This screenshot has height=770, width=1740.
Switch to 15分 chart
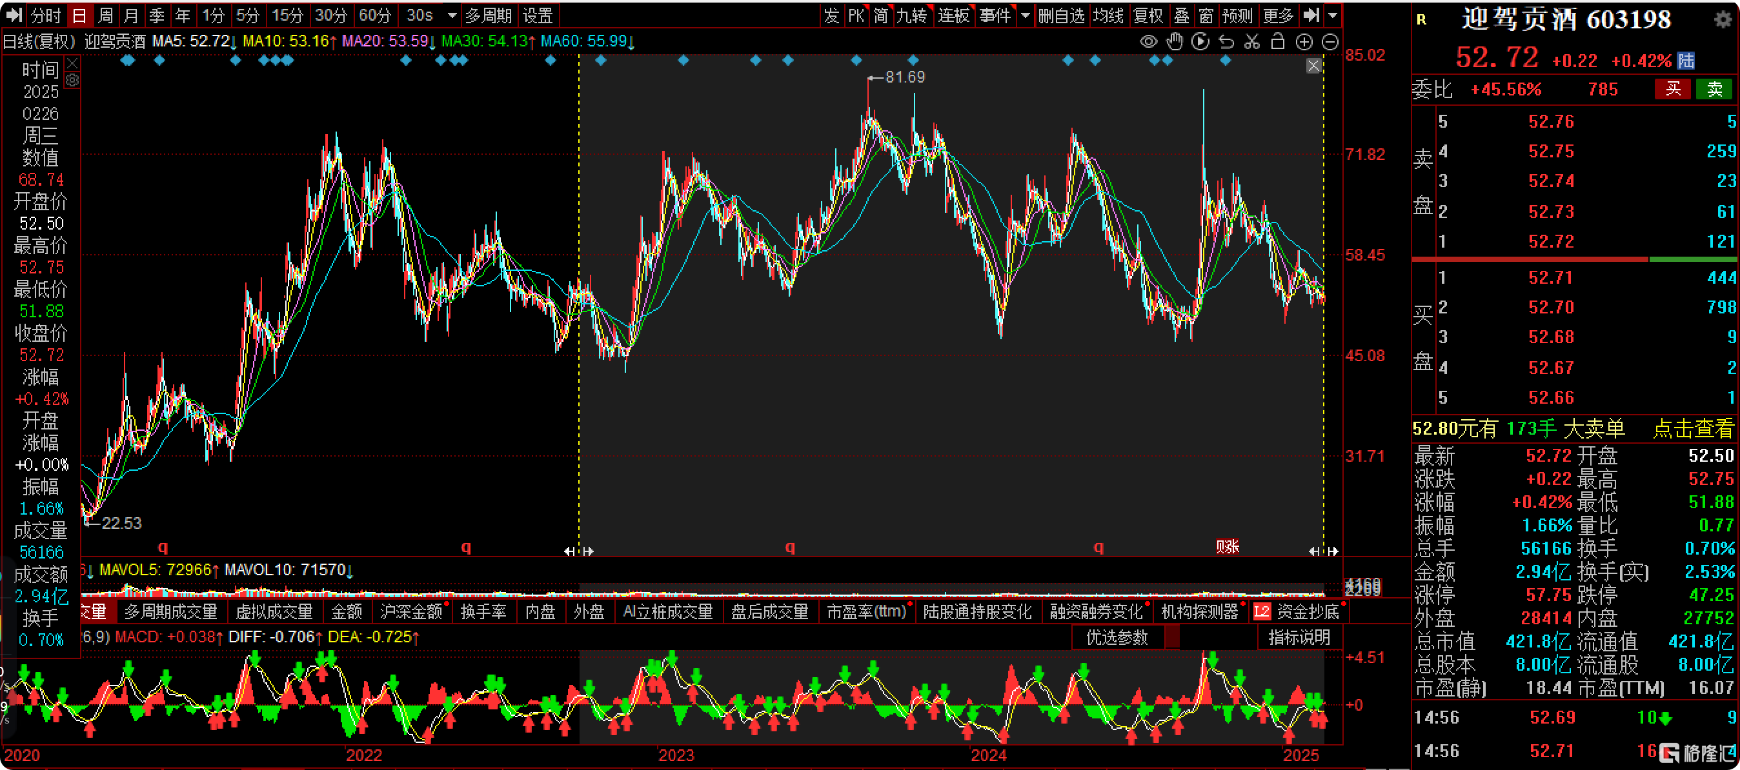pos(287,15)
